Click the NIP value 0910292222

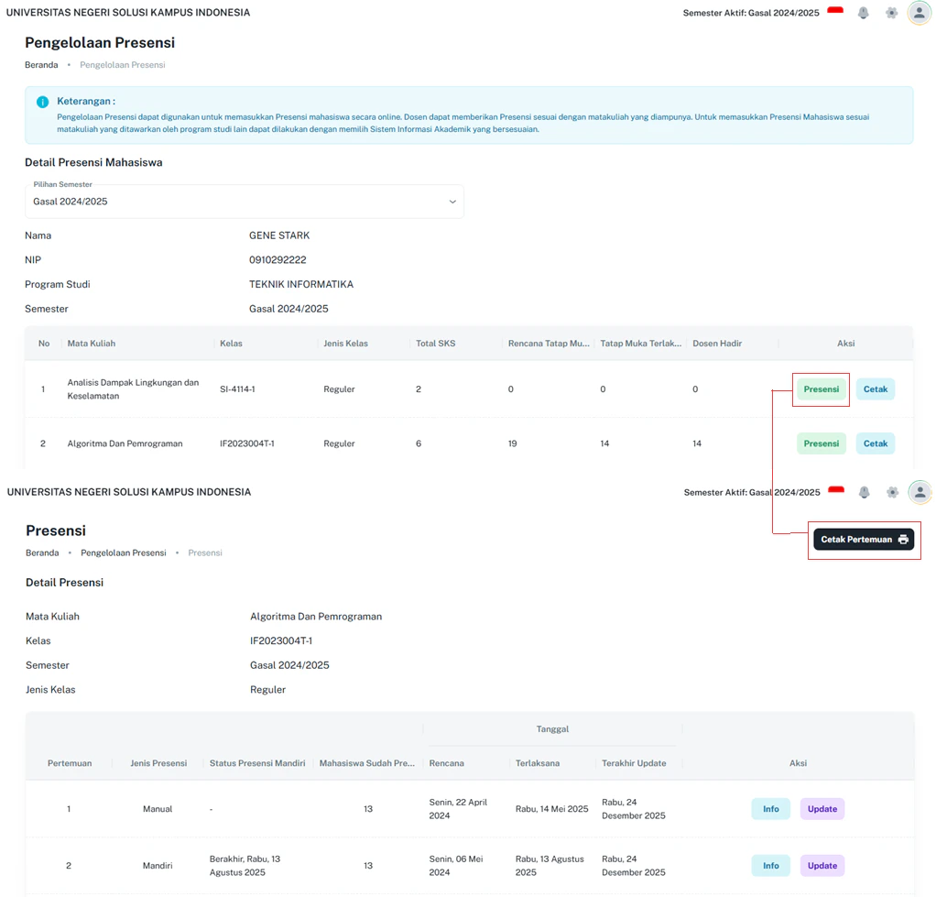278,260
